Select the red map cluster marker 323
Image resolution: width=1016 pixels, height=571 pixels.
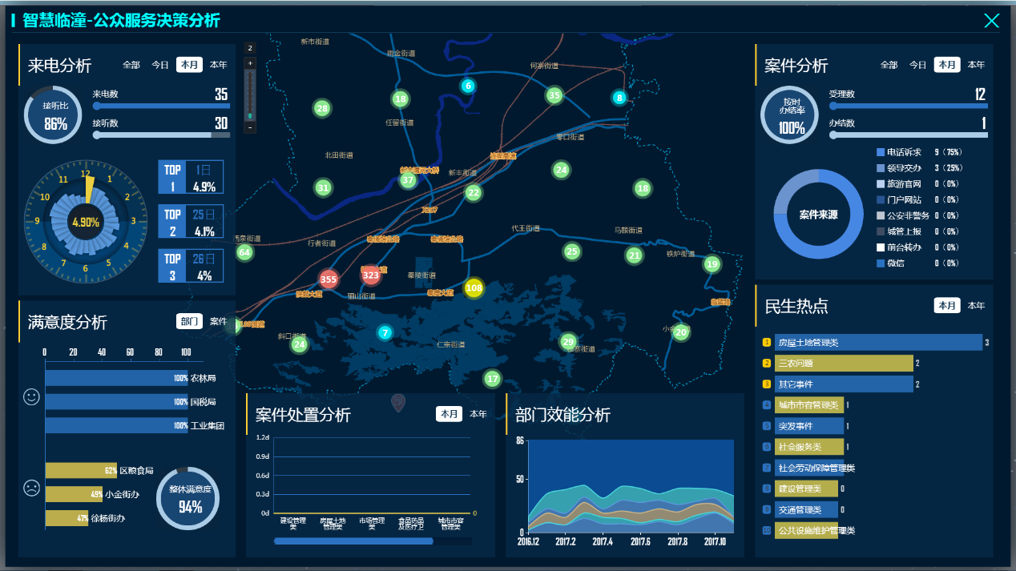[370, 275]
